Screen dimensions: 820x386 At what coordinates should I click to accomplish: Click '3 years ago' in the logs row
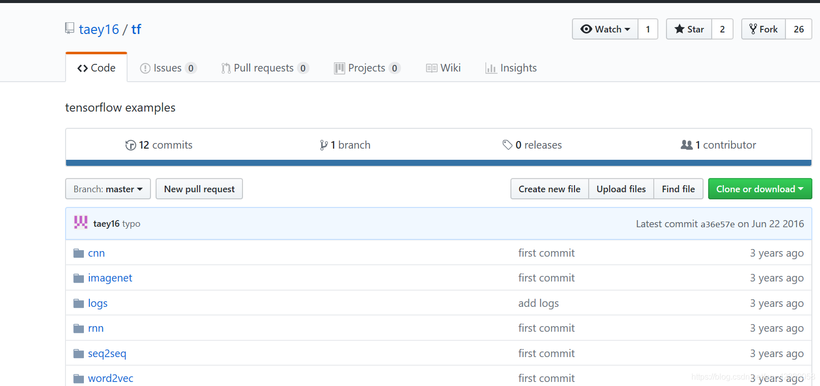click(777, 303)
